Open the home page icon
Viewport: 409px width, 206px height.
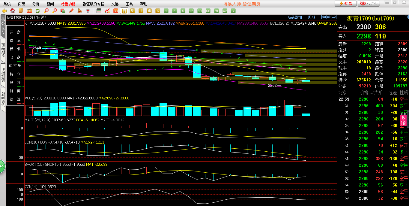13,11
